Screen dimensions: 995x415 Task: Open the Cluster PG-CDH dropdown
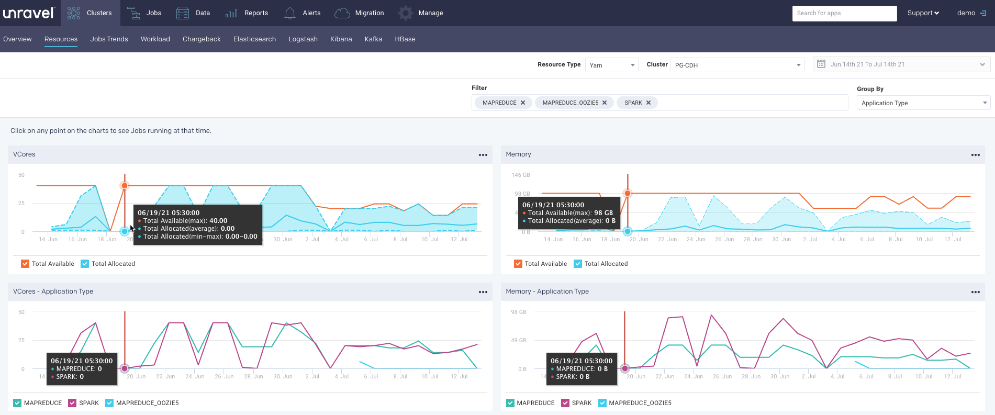[x=737, y=65]
